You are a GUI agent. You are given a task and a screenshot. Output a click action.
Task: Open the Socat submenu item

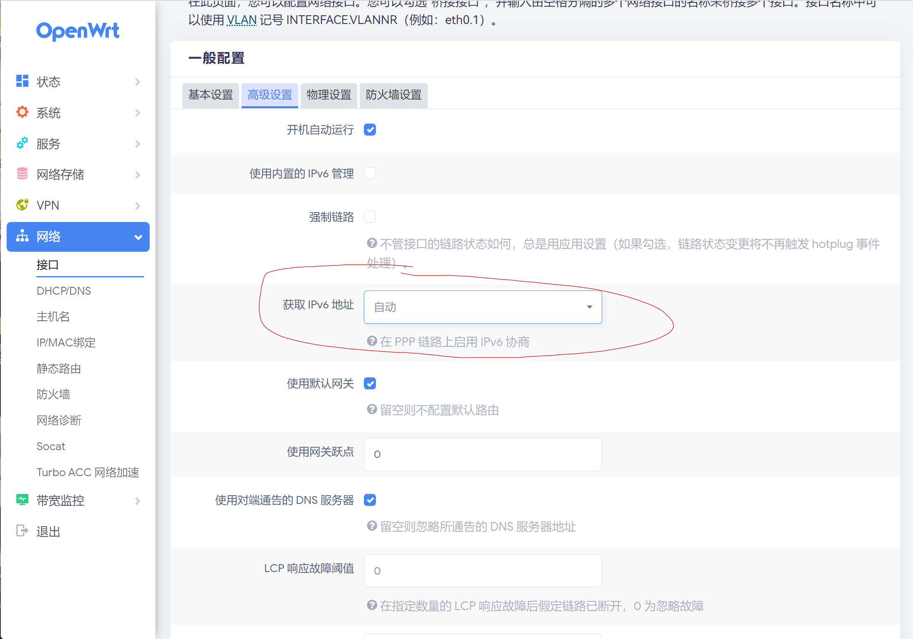[x=51, y=446]
